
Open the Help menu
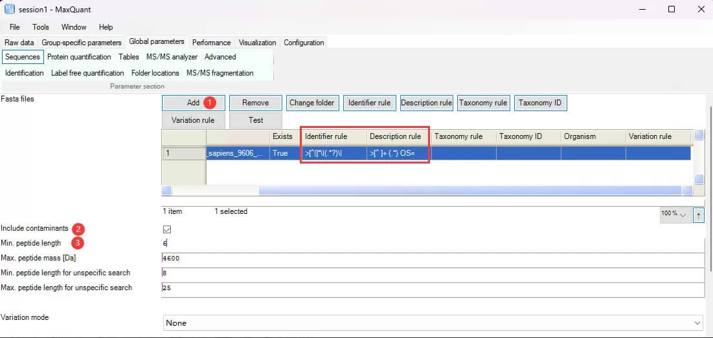(x=106, y=27)
